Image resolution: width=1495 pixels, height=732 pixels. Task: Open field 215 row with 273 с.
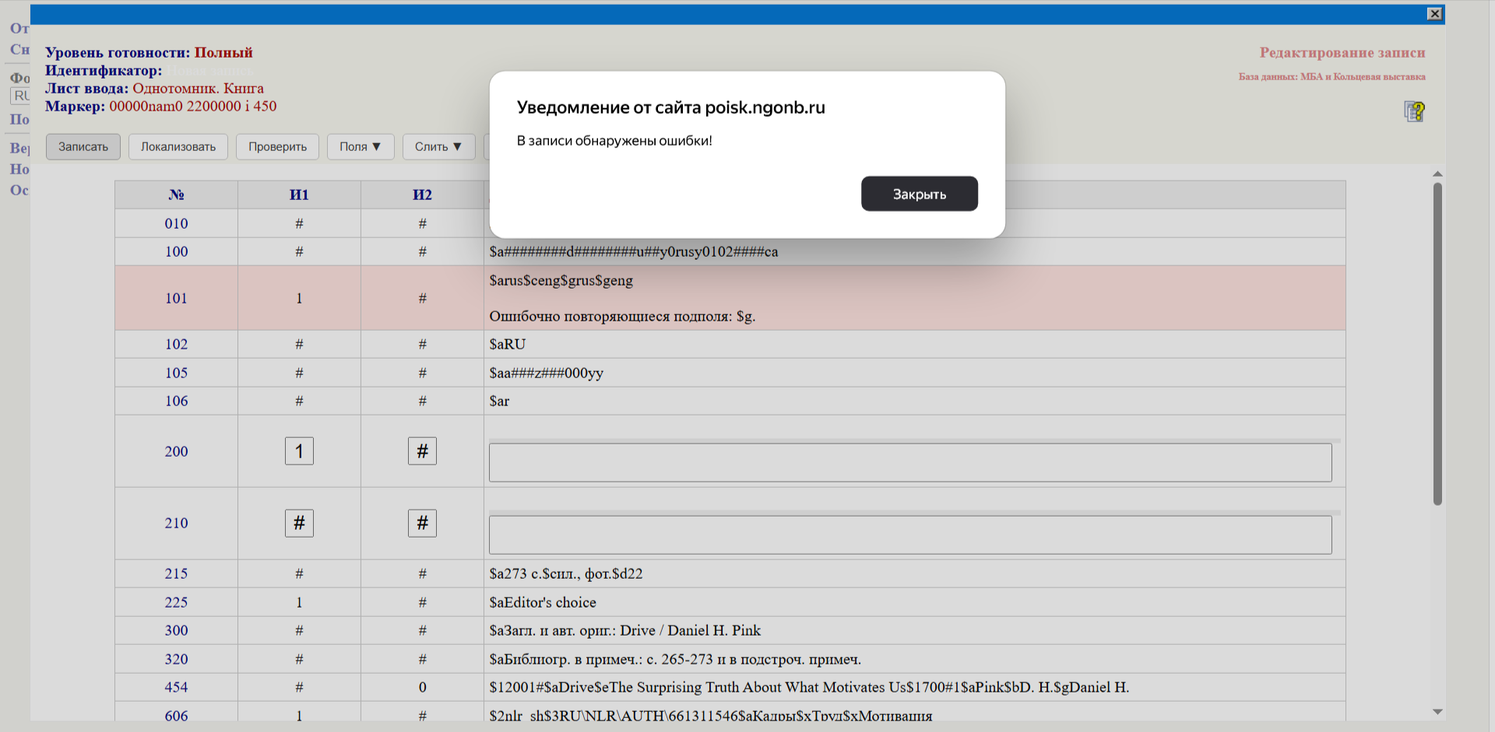566,574
